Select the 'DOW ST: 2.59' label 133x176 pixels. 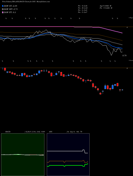[10, 6]
